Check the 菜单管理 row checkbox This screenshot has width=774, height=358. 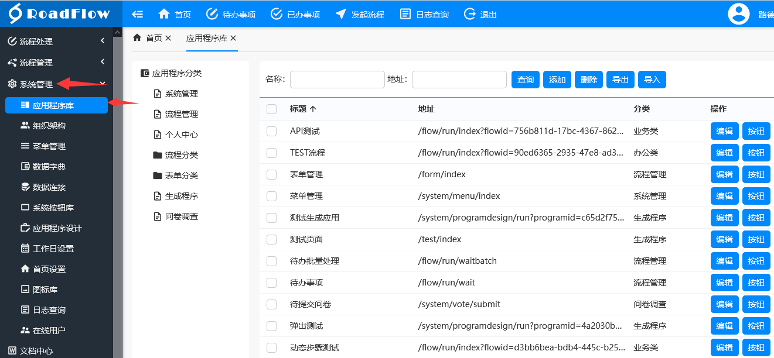tap(271, 196)
